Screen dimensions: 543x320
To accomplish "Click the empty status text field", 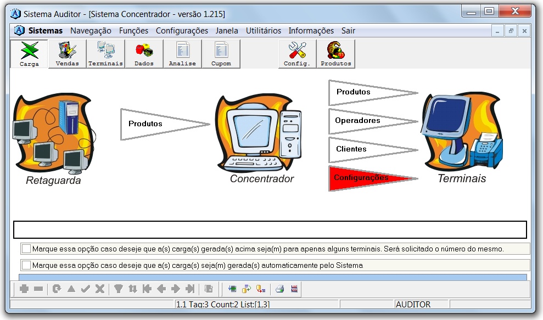I will [270, 229].
